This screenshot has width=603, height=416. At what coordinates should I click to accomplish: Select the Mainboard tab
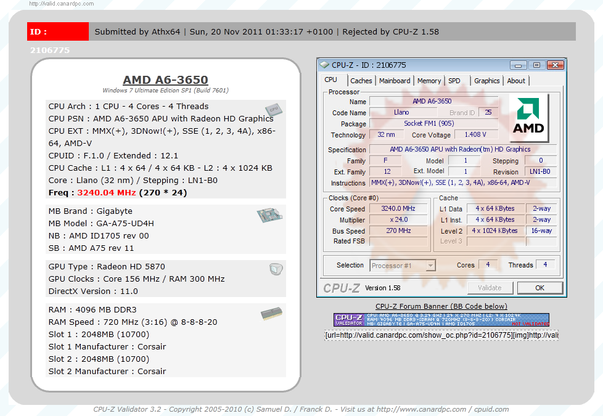click(395, 81)
